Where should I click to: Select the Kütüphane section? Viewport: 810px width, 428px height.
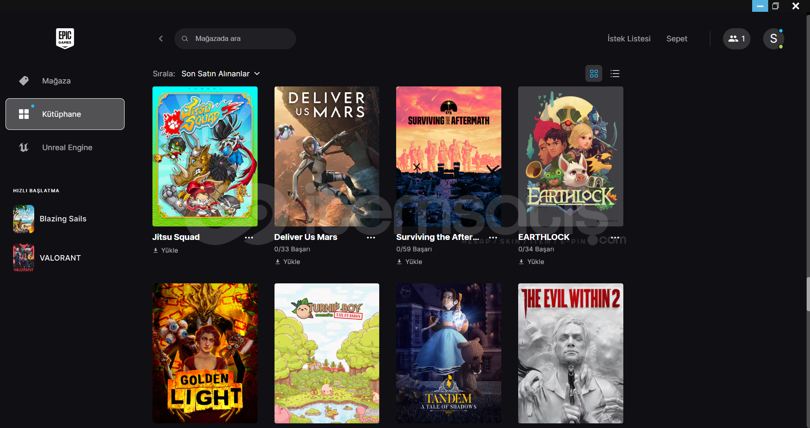[65, 114]
